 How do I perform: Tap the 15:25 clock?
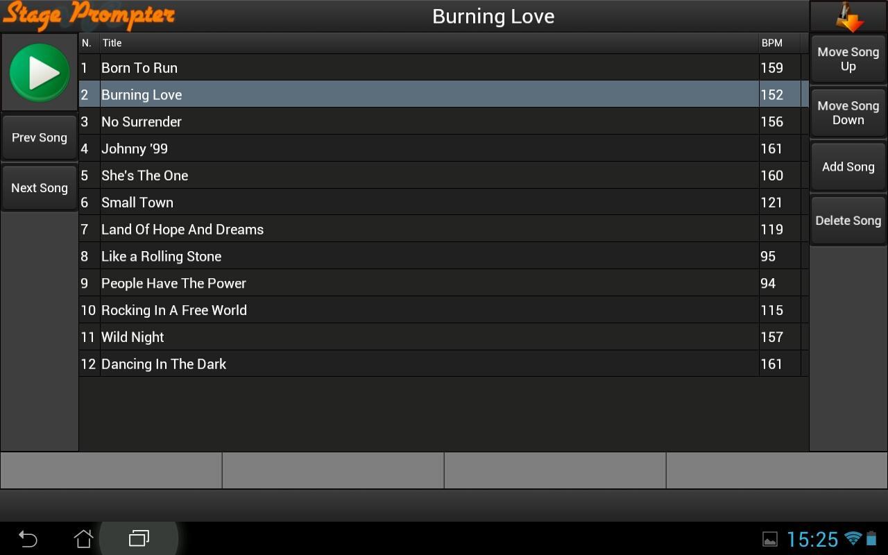coord(812,539)
